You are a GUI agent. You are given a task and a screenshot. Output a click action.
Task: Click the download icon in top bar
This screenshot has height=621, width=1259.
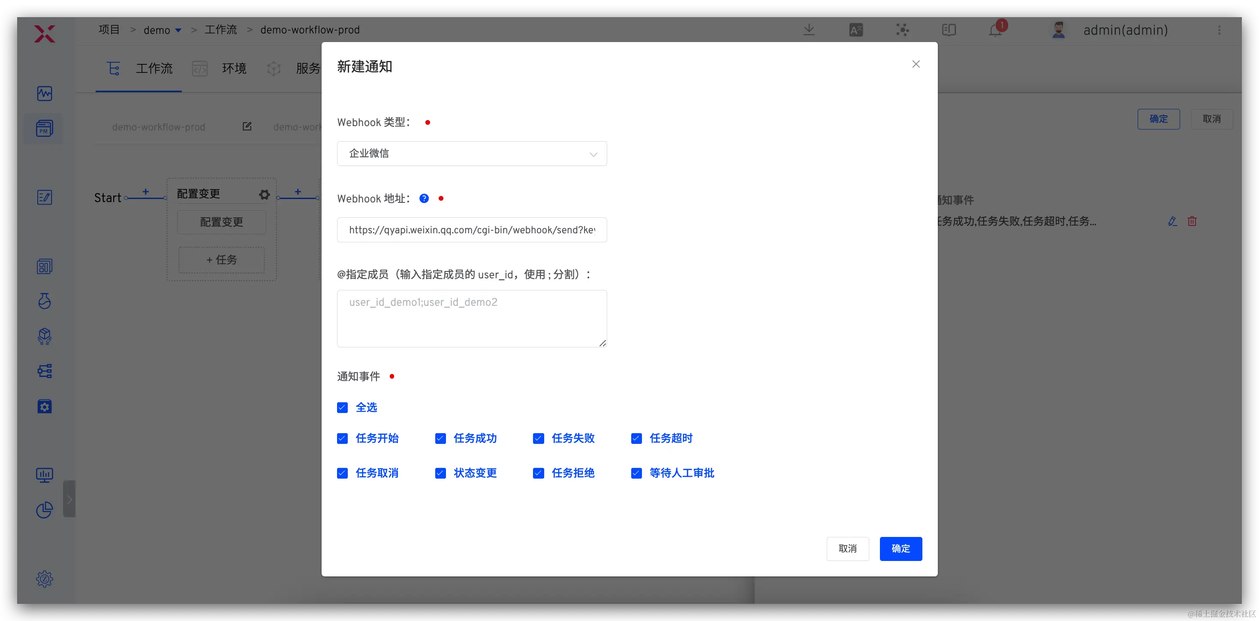point(809,30)
